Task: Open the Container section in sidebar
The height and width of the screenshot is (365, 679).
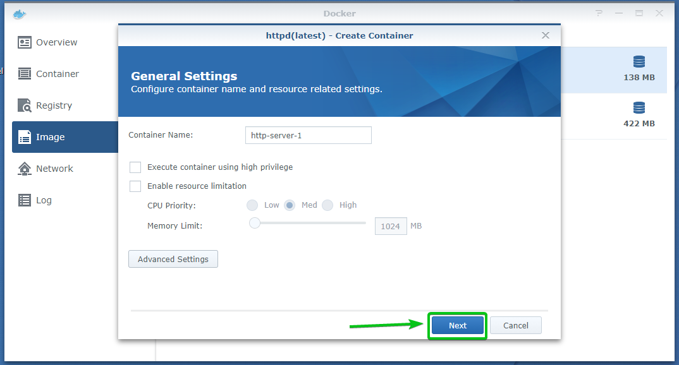Action: click(65, 74)
